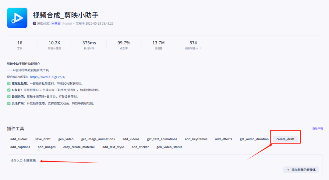The width and height of the screenshot is (329, 180).
Task: Select the add_effects tool tab
Action: [224, 139]
